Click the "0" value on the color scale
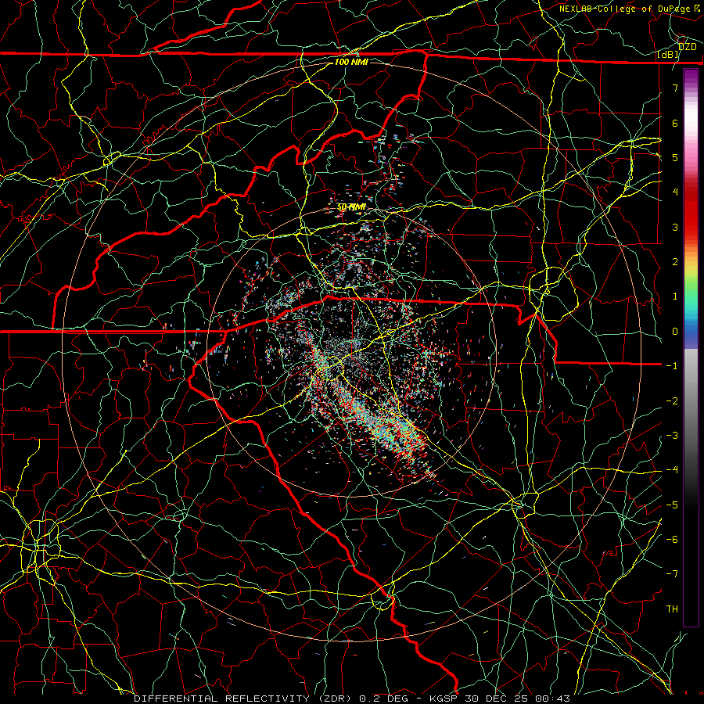The image size is (704, 704). pos(675,332)
